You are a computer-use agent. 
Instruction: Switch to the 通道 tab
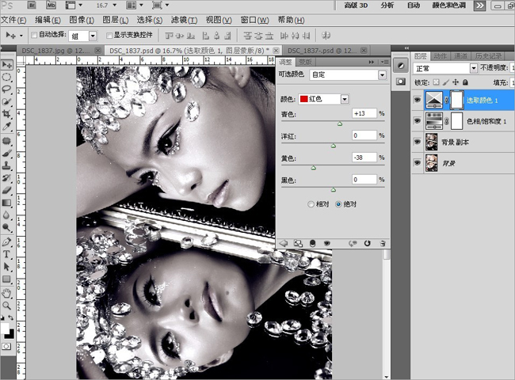[x=461, y=56]
